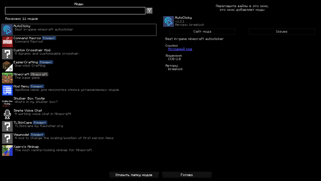The height and width of the screenshot is (181, 321).
Task: Click the 'Готово' done button
Action: tap(187, 175)
